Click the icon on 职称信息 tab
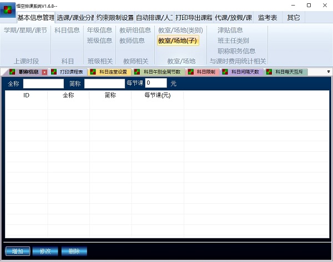The height and width of the screenshot is (262, 333). pos(12,72)
